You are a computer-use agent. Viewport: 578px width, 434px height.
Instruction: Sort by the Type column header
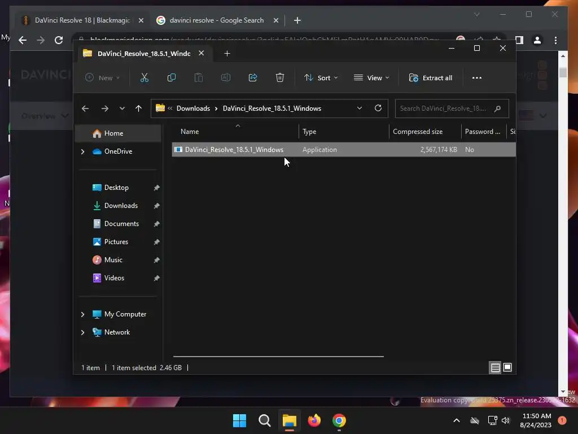[x=344, y=132]
